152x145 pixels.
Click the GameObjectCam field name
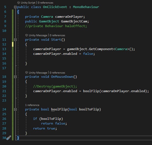74,21
